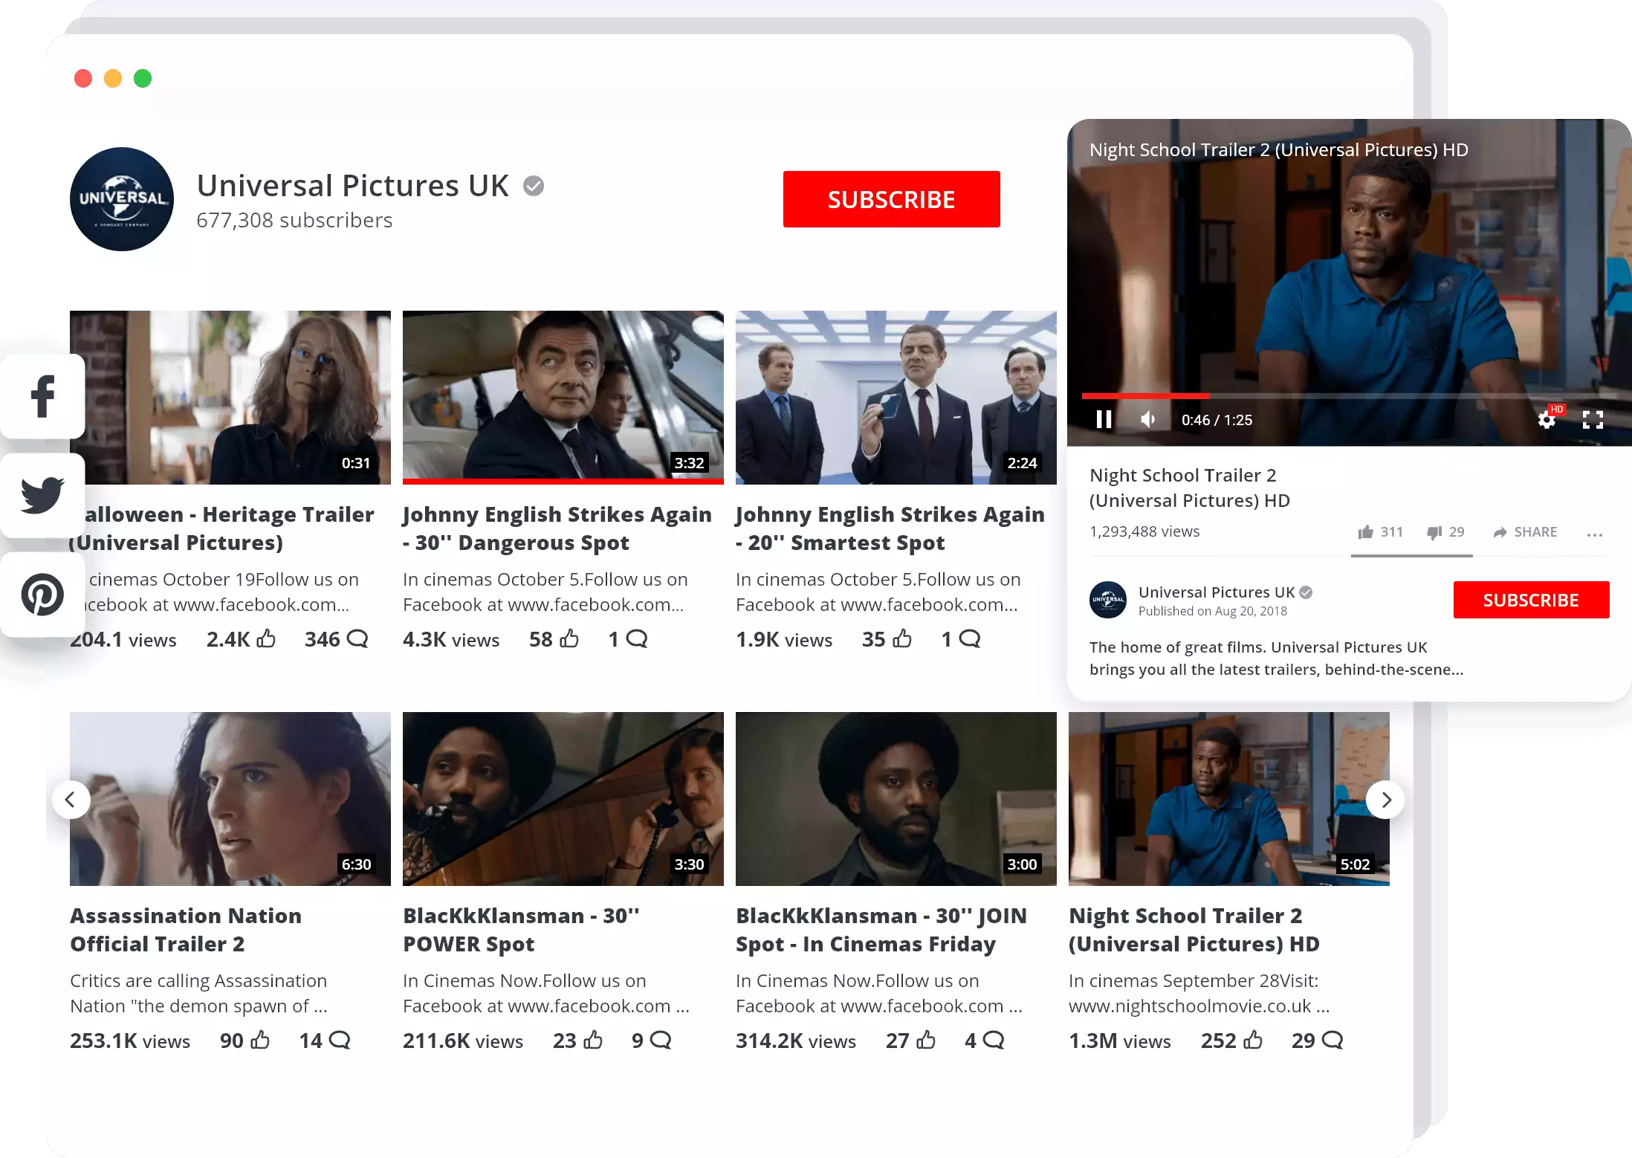Click Night School Trailer 2 grid title
1632x1158 pixels.
point(1194,930)
